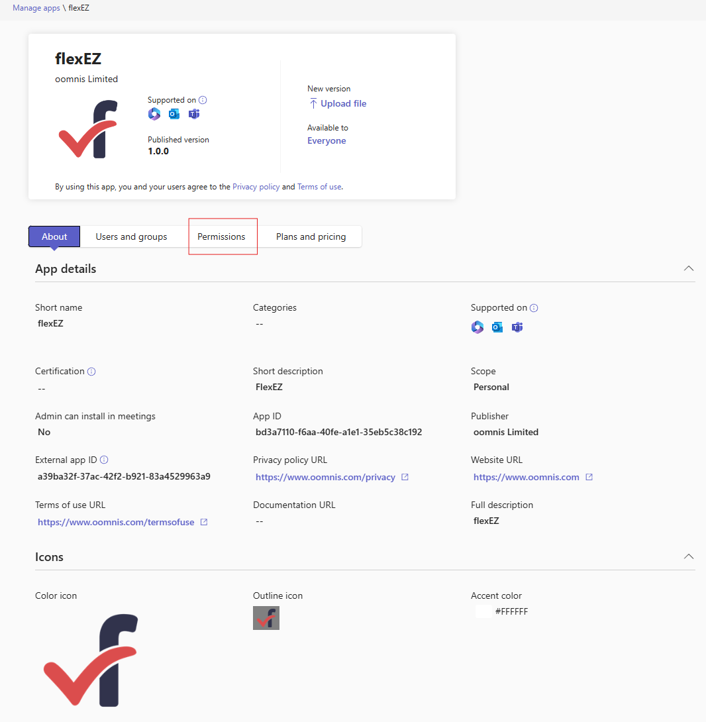Click the Full description value flexEZ
Viewport: 706px width, 722px height.
[x=486, y=521]
